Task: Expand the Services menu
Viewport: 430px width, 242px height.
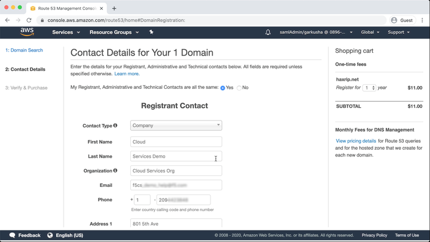Action: click(66, 32)
